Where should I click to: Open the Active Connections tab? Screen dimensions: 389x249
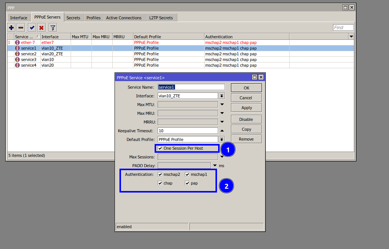click(x=124, y=18)
